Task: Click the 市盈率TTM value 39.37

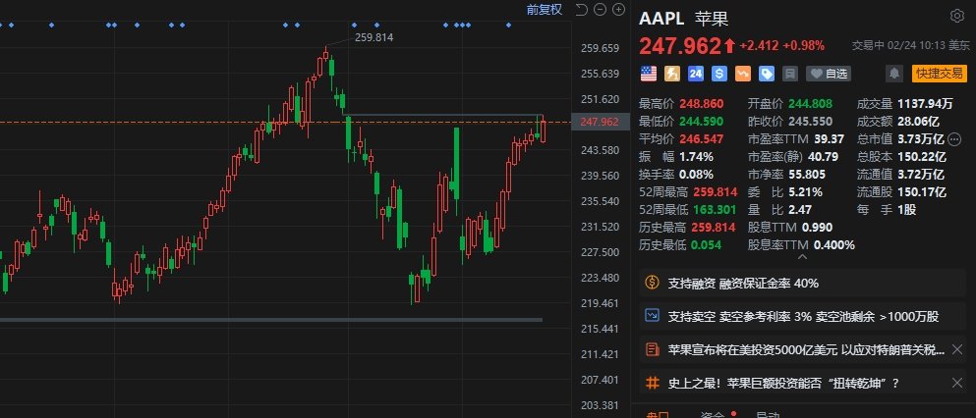Action: 829,138
